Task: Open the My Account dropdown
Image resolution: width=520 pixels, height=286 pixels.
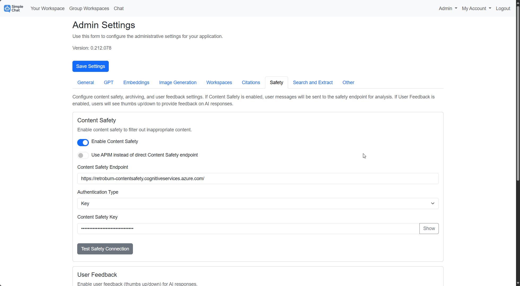Action: pyautogui.click(x=476, y=8)
